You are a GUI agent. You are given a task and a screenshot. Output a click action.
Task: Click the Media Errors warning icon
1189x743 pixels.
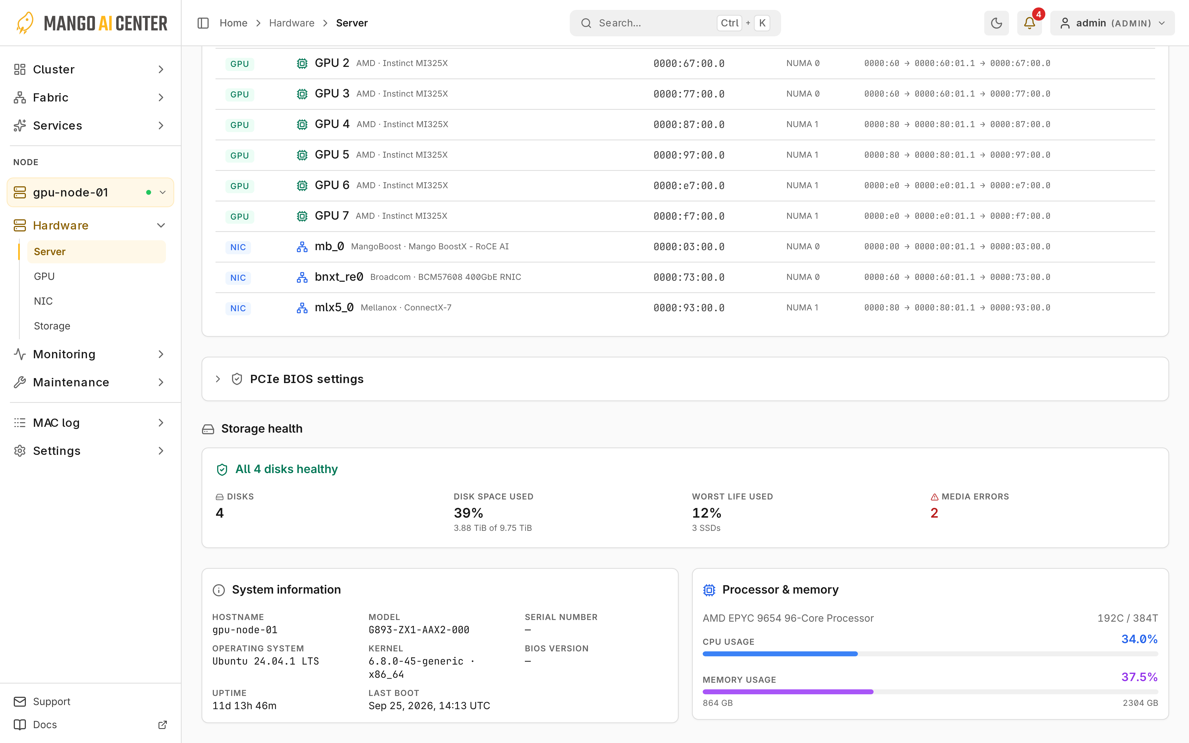tap(934, 497)
